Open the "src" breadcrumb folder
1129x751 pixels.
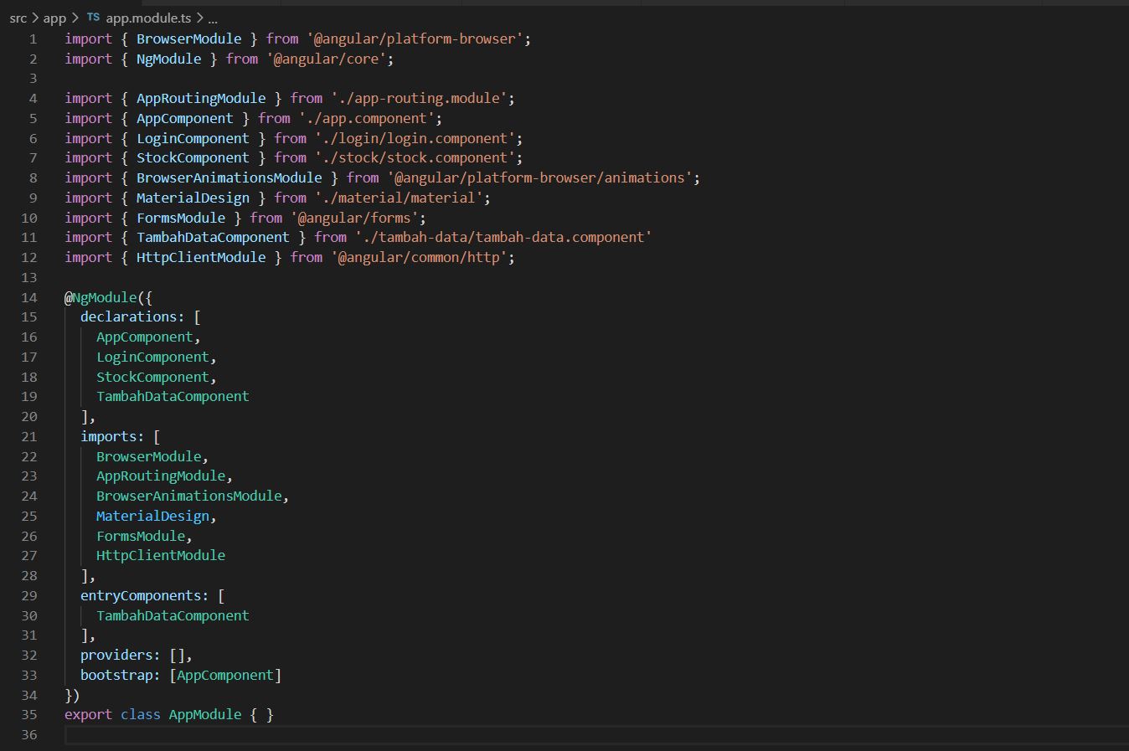pyautogui.click(x=18, y=18)
